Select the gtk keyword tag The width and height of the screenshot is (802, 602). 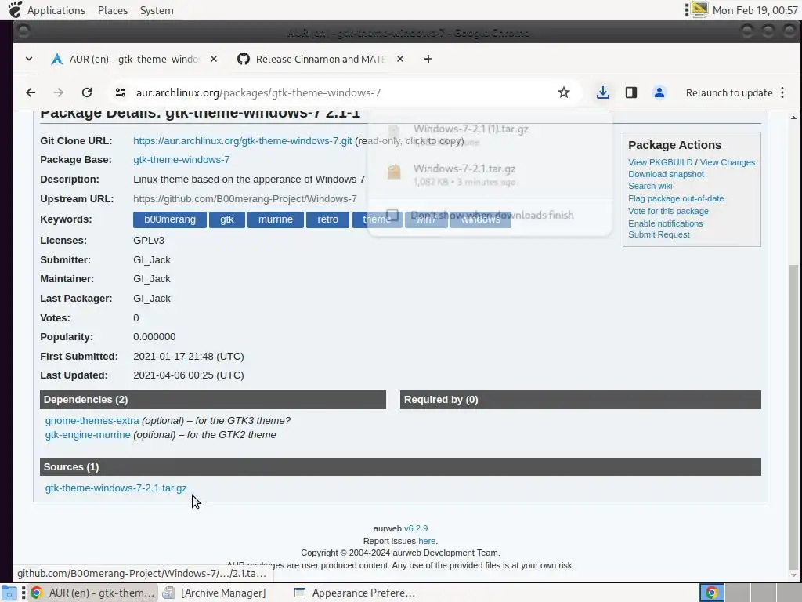pos(227,219)
